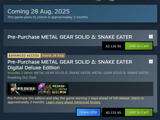Click the green Includes 2 items label
The image size is (160, 120).
pyautogui.click(x=20, y=73)
